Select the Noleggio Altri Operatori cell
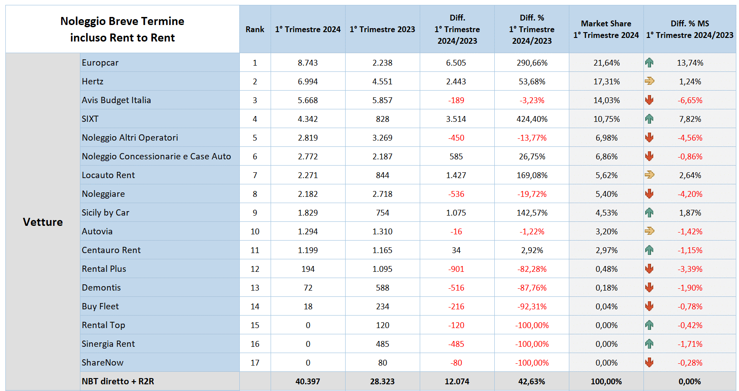The width and height of the screenshot is (739, 391). pos(160,138)
